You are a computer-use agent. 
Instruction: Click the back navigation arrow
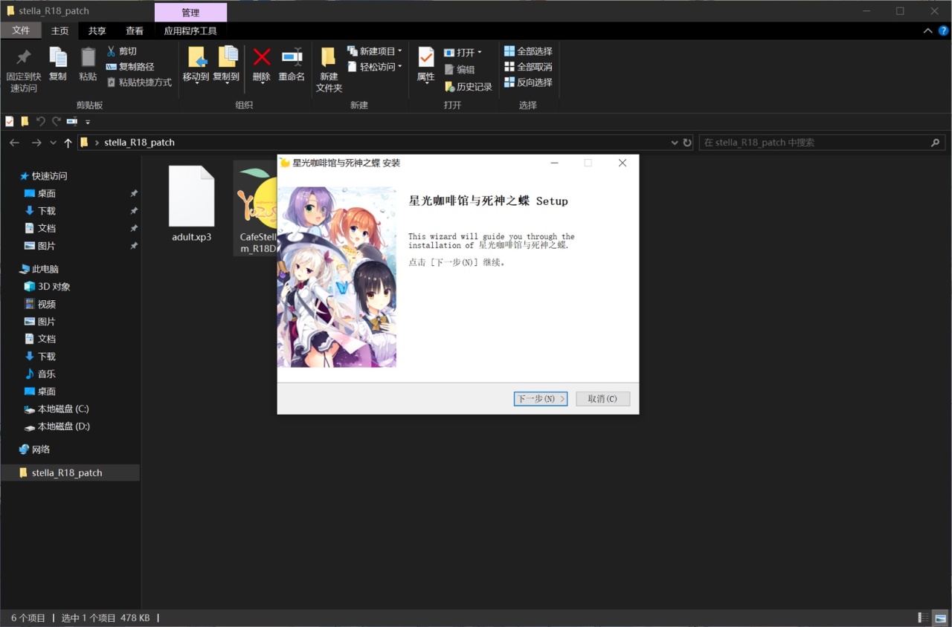pyautogui.click(x=14, y=142)
